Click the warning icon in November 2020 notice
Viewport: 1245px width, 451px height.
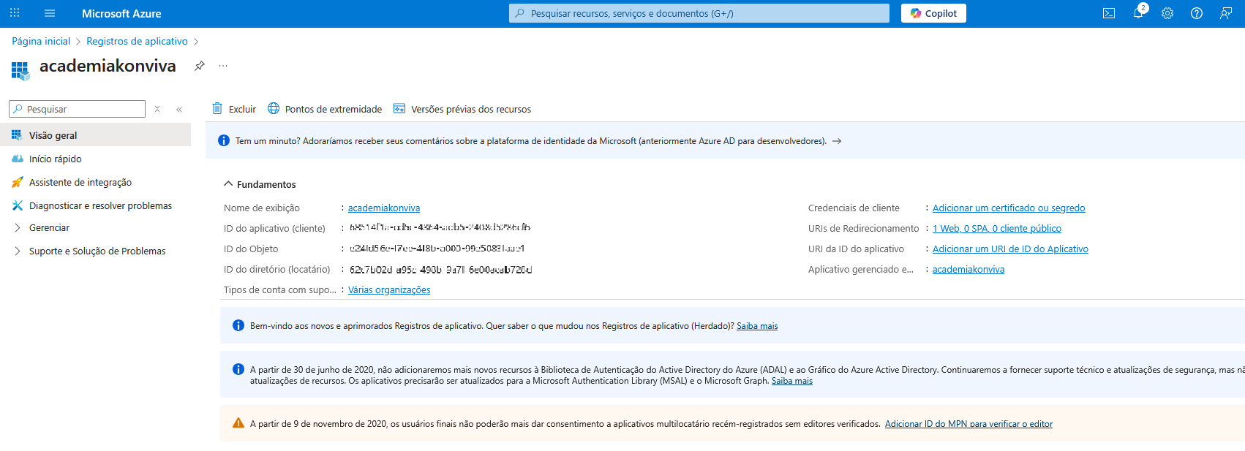click(x=238, y=423)
